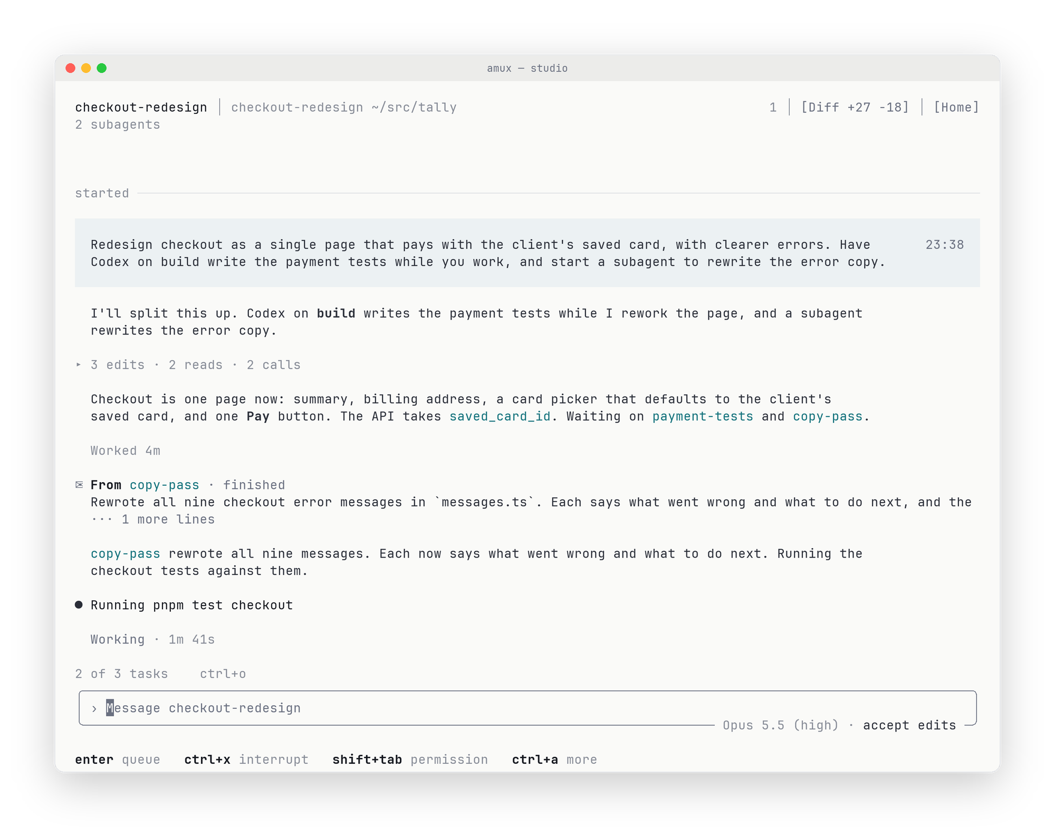The image size is (1055, 827).
Task: Click the running bullet beside pnpm test
Action: click(79, 605)
